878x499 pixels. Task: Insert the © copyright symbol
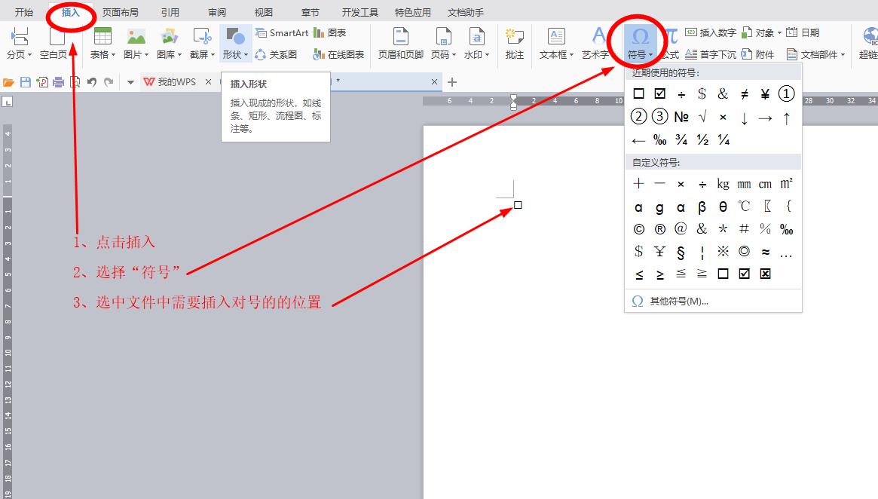click(x=638, y=229)
